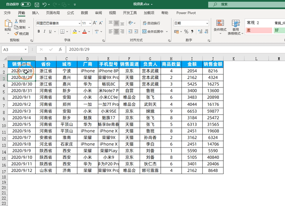The width and height of the screenshot is (285, 206).
Task: Click the formula bar showing 2020/8/29
Action: 176,50
